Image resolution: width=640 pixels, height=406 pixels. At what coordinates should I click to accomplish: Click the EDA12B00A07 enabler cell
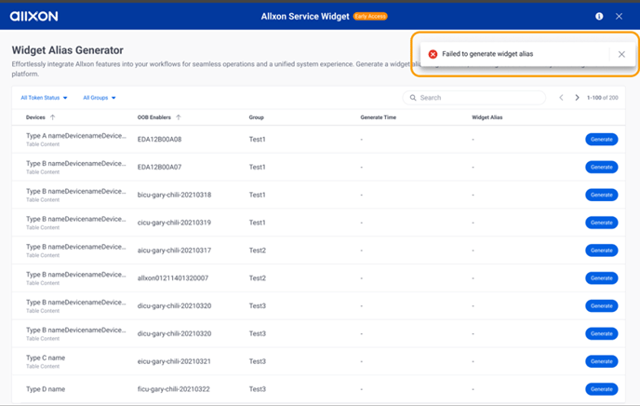pos(160,167)
